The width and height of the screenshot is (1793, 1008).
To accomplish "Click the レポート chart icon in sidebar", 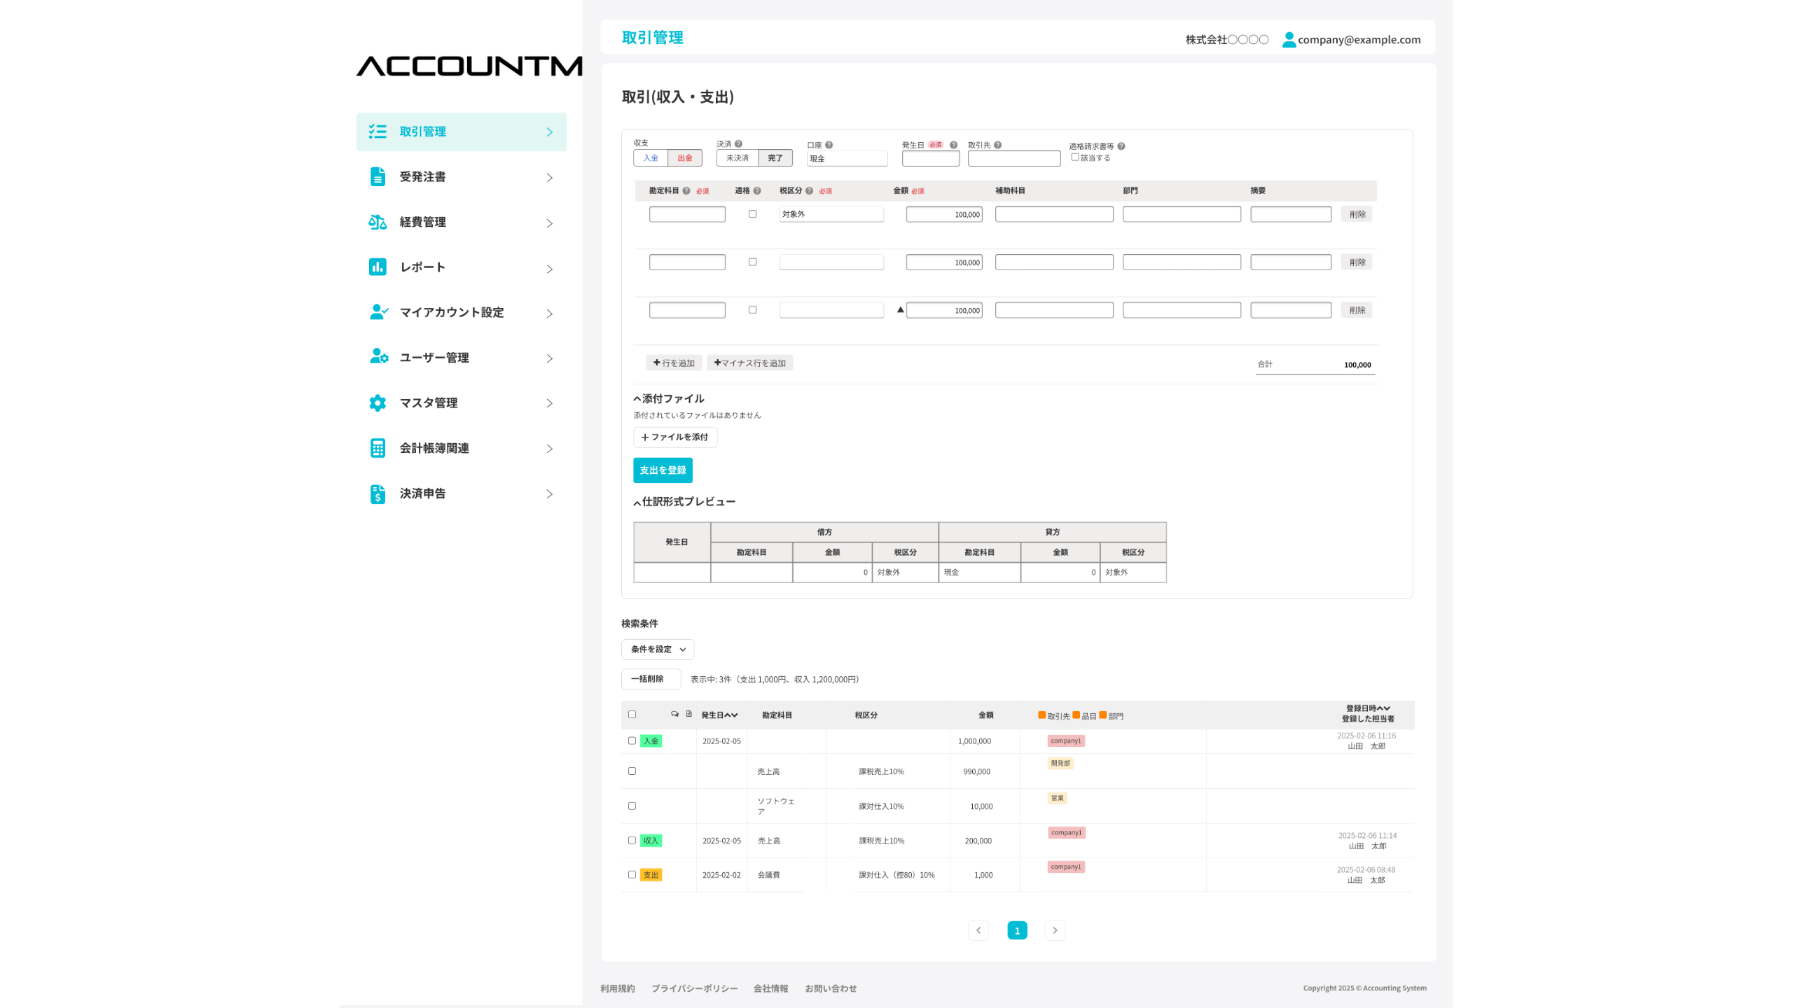I will click(378, 267).
